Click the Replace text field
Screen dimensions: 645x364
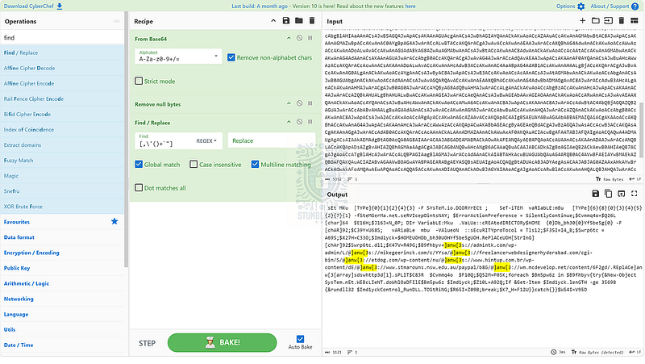272,140
